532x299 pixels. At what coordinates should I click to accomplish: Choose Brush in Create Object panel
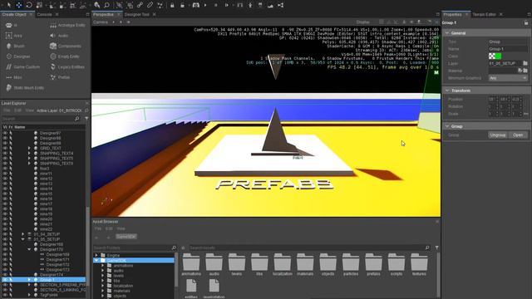coord(15,47)
